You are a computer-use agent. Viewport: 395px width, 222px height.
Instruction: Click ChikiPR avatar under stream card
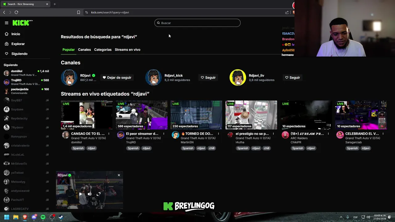click(x=285, y=135)
